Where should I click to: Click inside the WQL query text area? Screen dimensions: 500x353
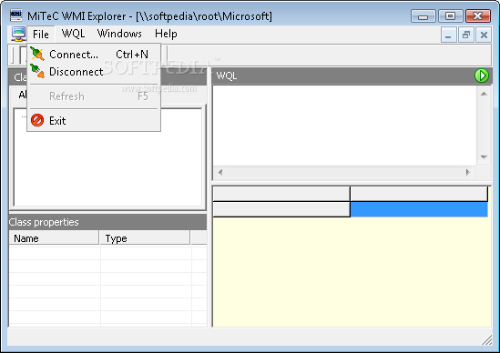point(344,126)
